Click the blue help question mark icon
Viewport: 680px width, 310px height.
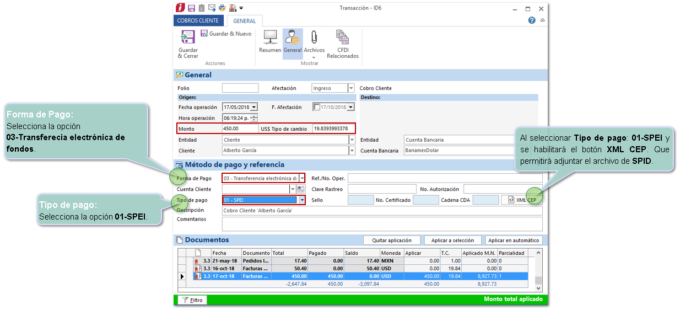coord(532,20)
